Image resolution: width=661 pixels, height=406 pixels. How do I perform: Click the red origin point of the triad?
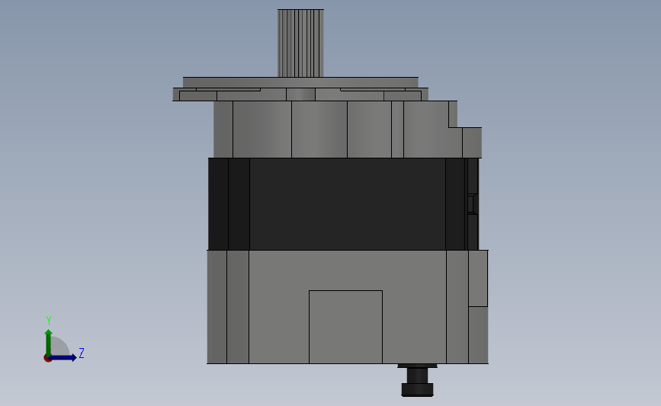click(x=47, y=359)
